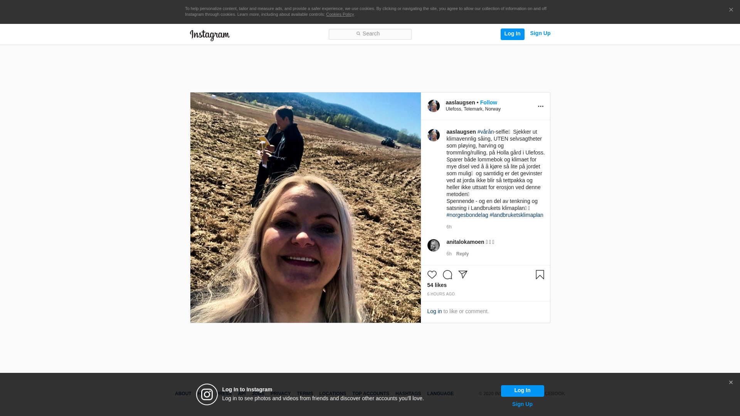Click the share paper plane icon
This screenshot has height=416, width=740.
[462, 275]
